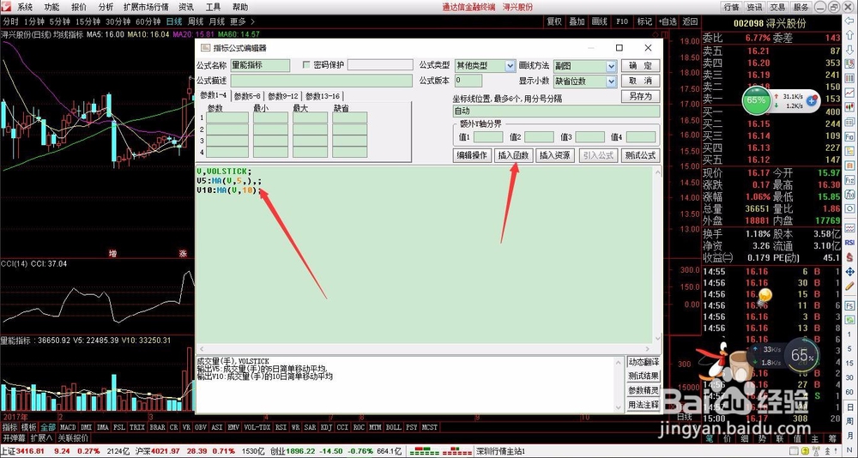
Task: Select the 日 daily button in right sidebar
Action: click(849, 407)
